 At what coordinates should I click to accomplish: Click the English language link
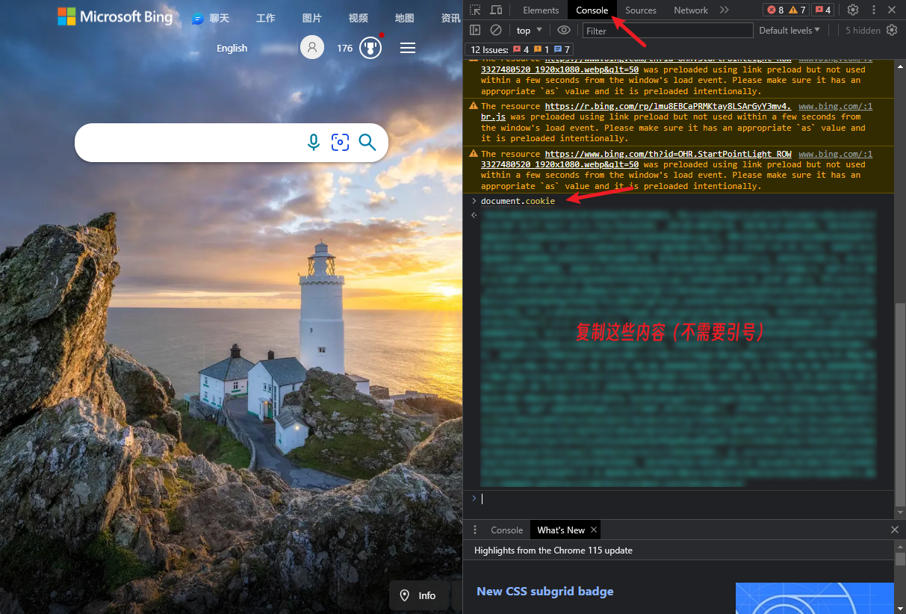(x=232, y=48)
